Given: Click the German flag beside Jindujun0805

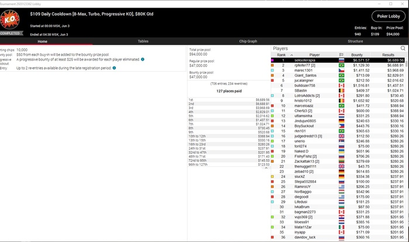Looking at the screenshot, I should pos(341,121).
